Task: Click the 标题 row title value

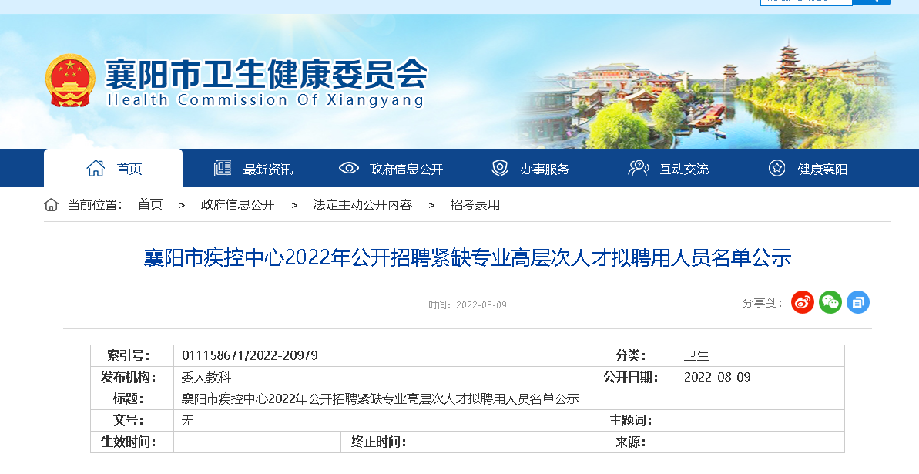Action: coord(381,399)
